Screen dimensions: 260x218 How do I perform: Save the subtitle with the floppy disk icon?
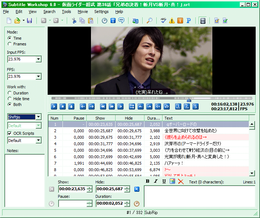pos(29,21)
